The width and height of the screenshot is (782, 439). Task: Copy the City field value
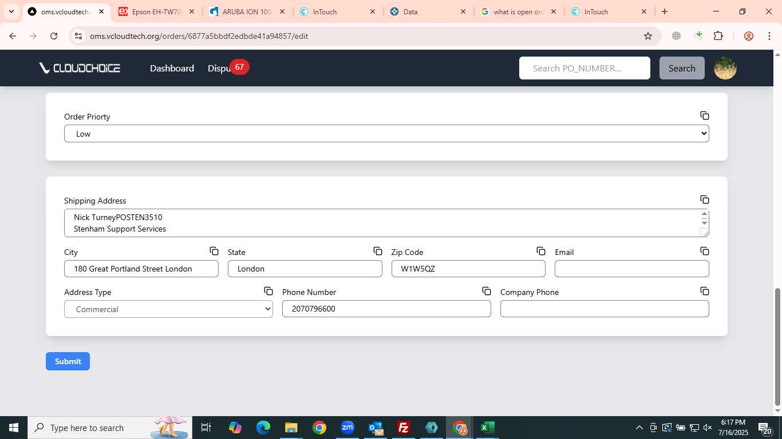point(214,251)
